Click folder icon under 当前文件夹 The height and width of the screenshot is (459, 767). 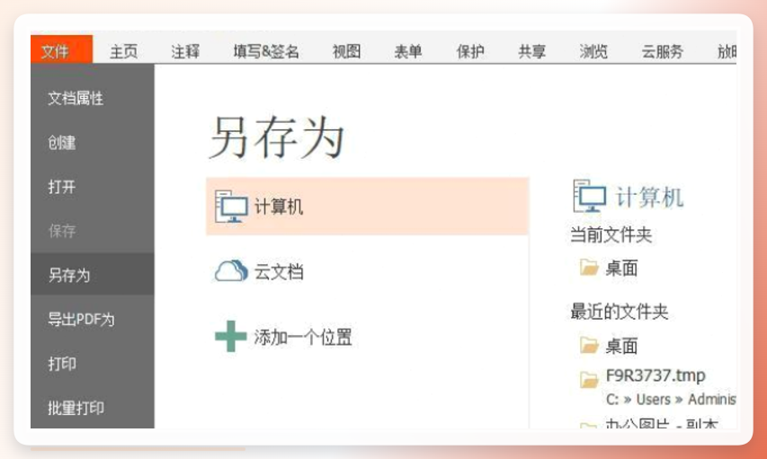point(589,268)
